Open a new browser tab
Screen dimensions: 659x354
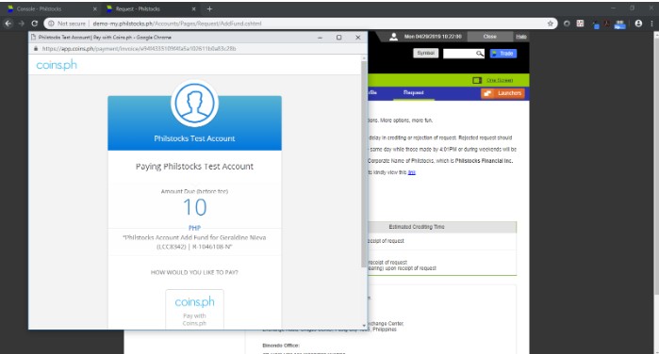coord(209,8)
